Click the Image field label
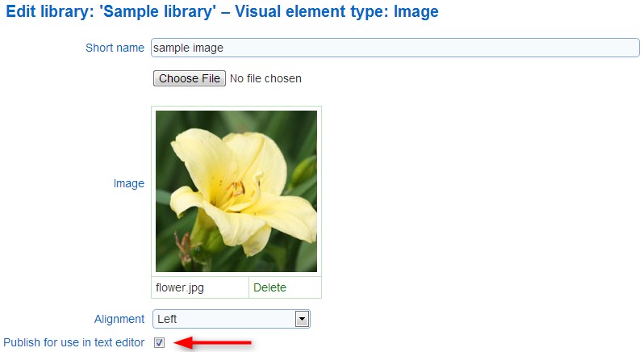This screenshot has width=643, height=352. [x=129, y=183]
